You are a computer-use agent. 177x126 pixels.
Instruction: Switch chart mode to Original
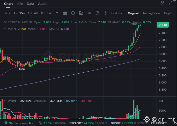click(x=133, y=13)
